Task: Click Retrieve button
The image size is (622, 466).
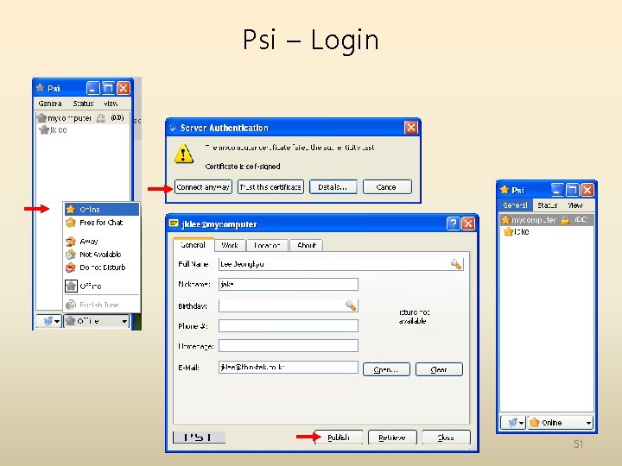Action: (392, 438)
